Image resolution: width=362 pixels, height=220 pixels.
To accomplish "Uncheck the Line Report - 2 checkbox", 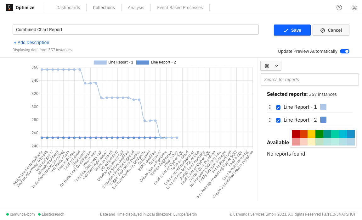I will [x=278, y=120].
